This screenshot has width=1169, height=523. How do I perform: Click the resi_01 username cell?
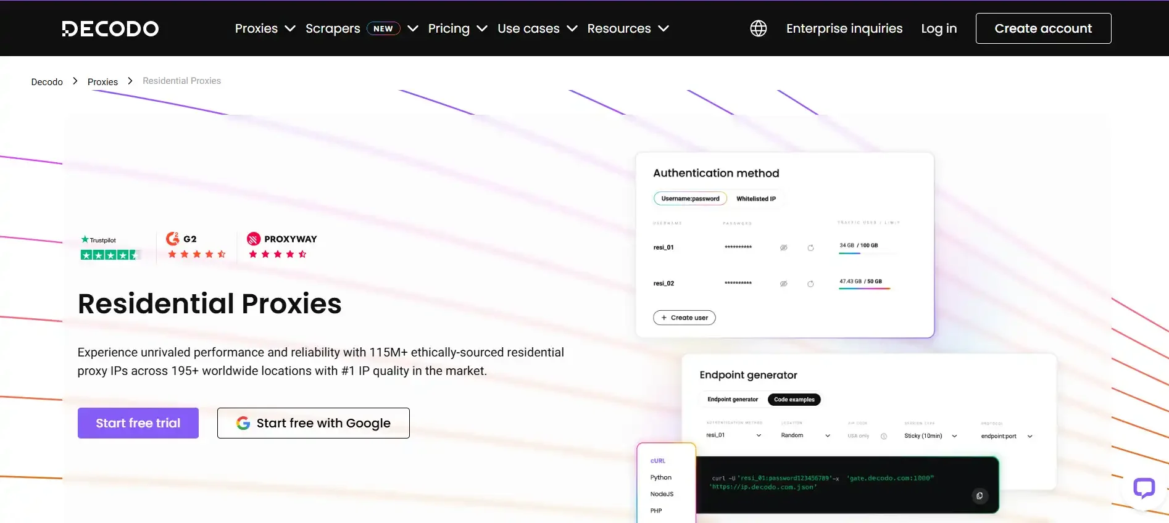pyautogui.click(x=664, y=247)
